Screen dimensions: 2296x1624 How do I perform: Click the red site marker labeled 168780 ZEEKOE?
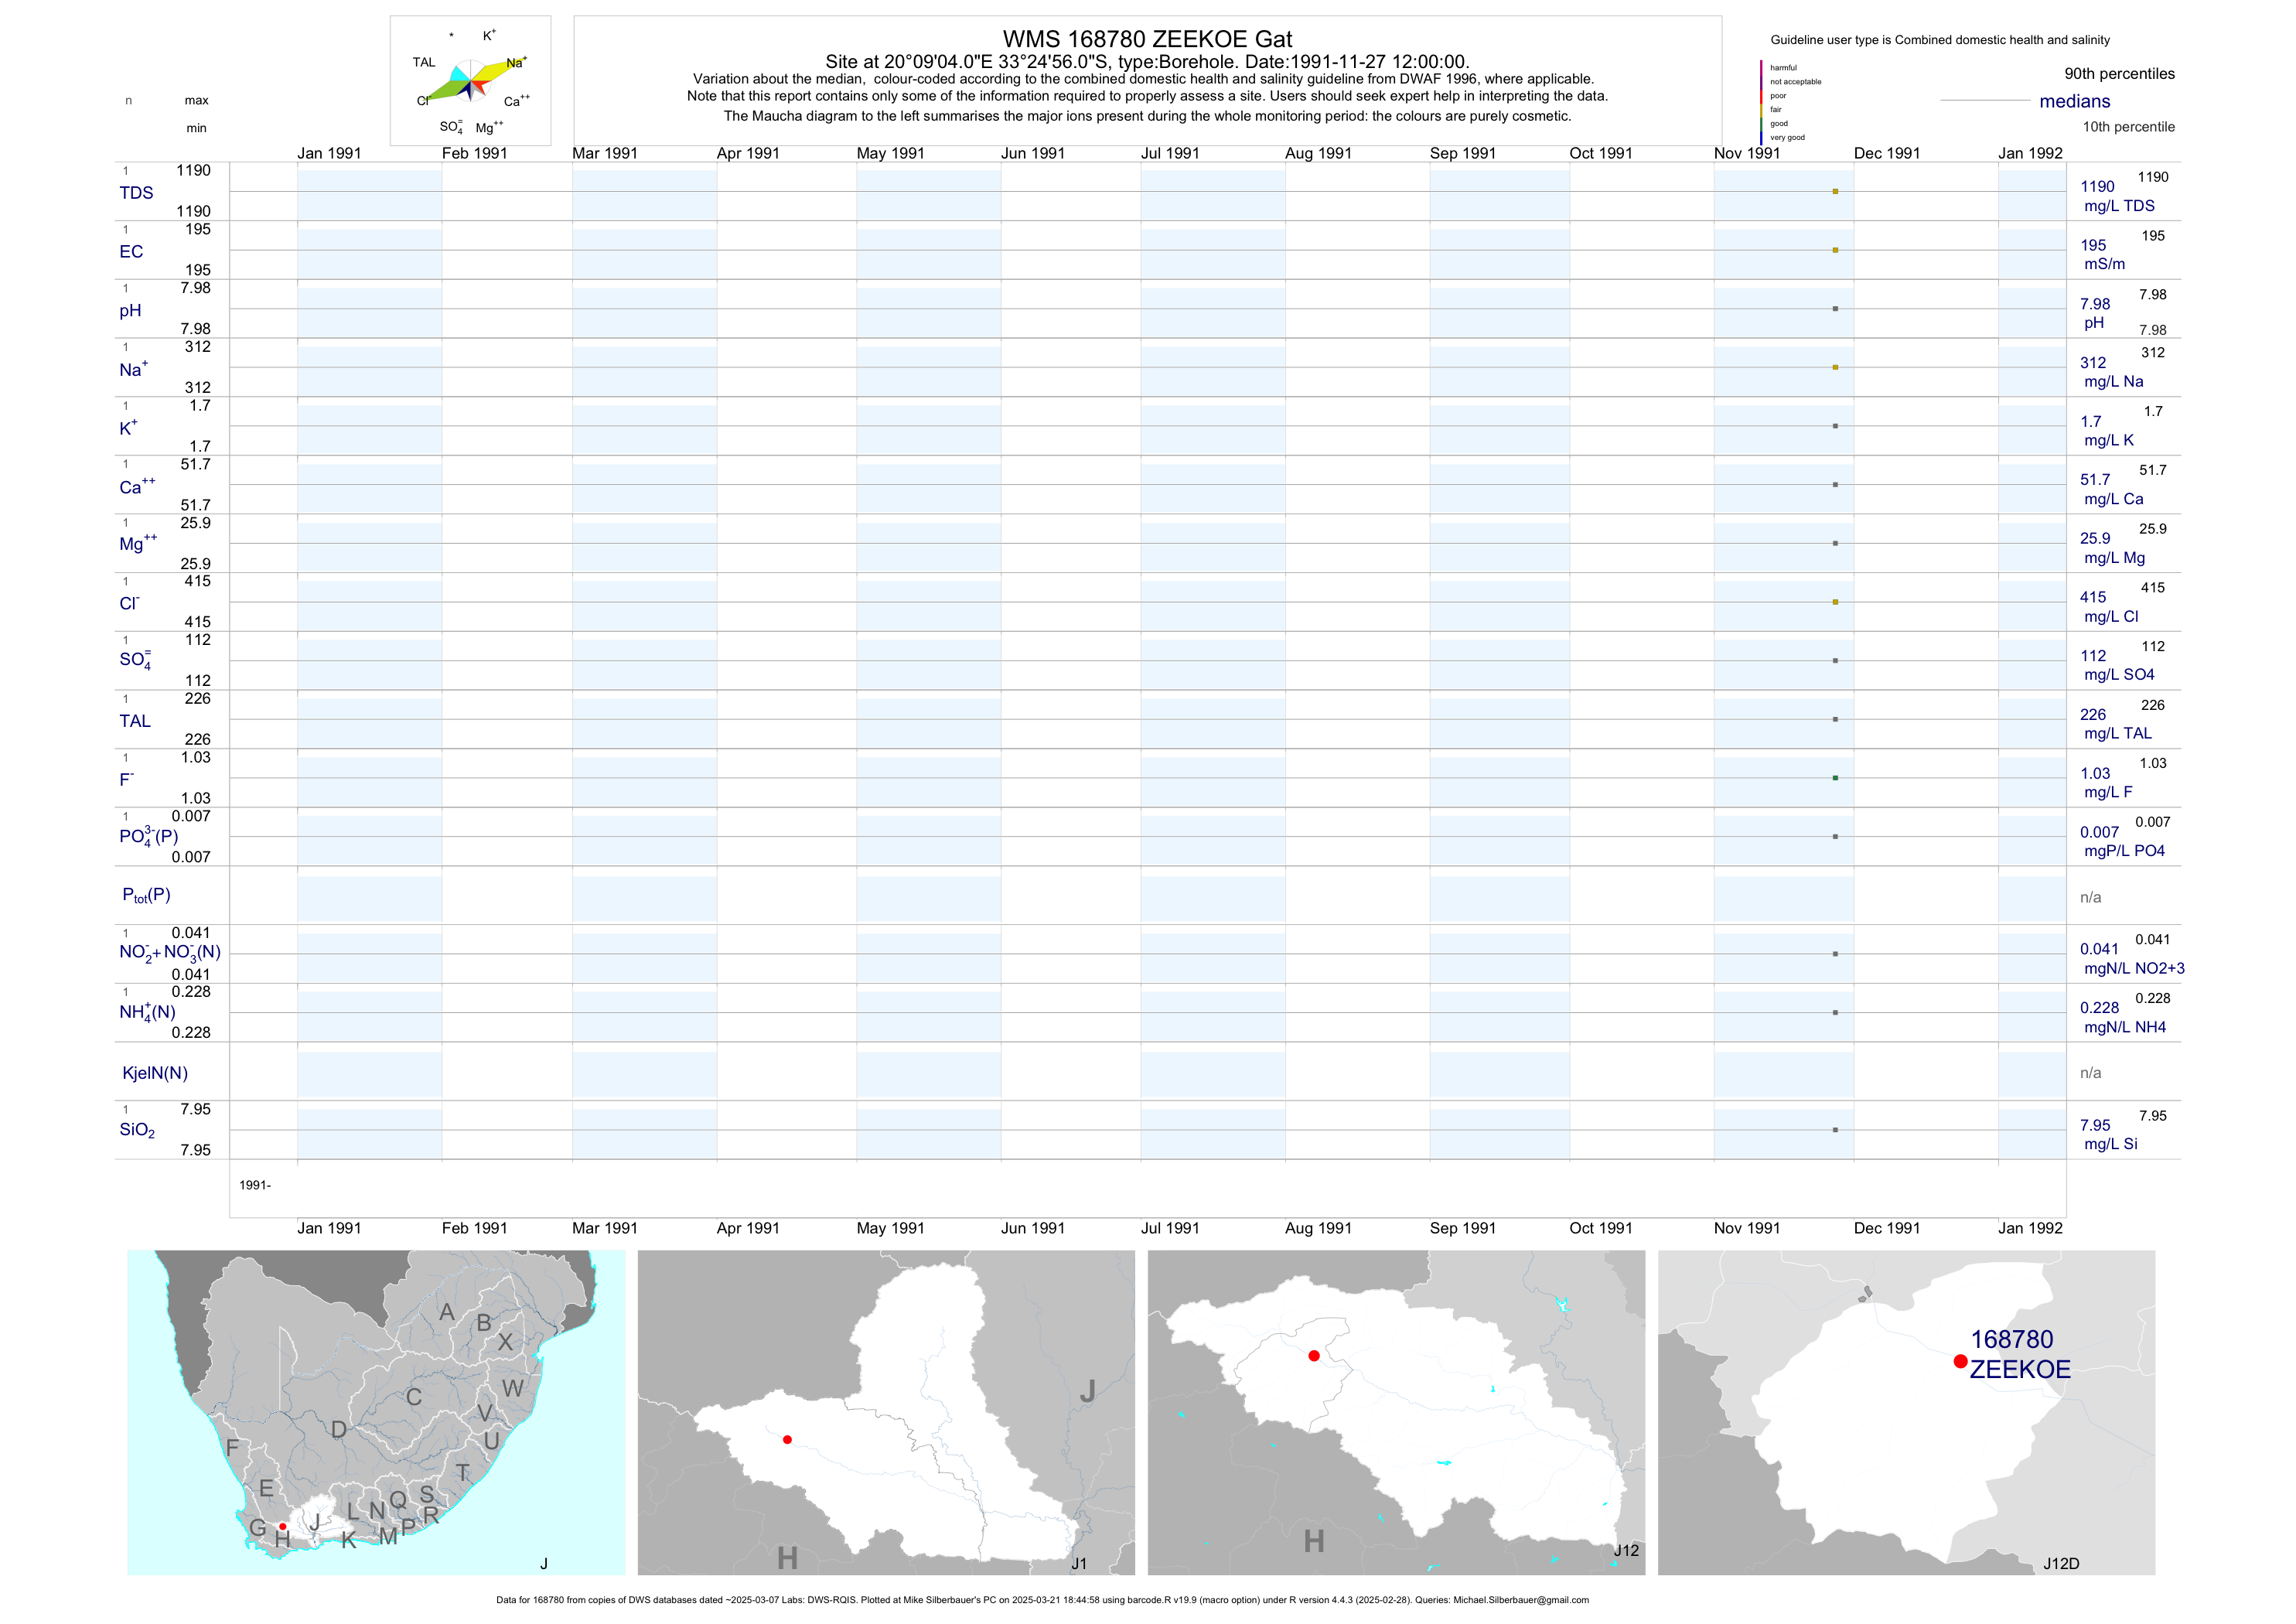pos(1960,1361)
